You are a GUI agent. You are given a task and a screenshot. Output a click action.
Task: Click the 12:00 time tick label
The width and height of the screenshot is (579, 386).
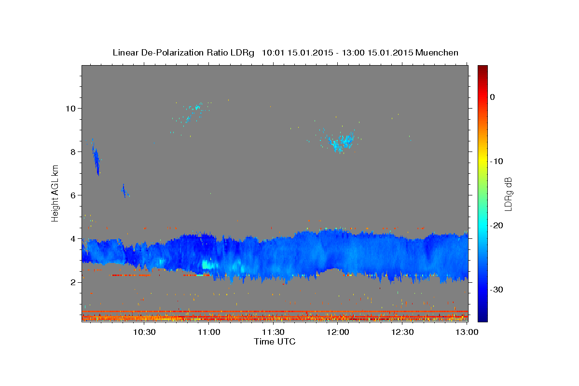(x=338, y=332)
